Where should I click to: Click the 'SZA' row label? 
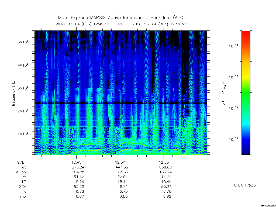coord(23,187)
